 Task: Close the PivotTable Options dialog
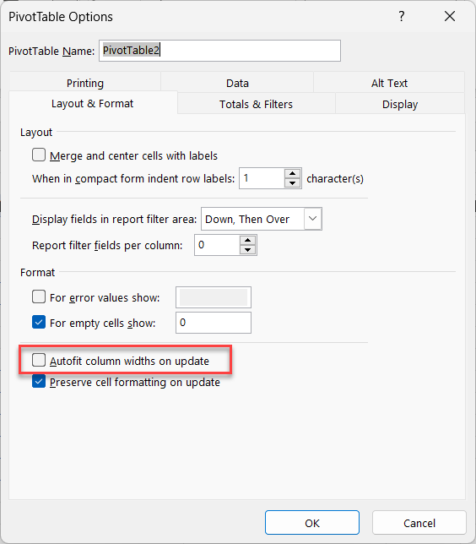pos(450,16)
